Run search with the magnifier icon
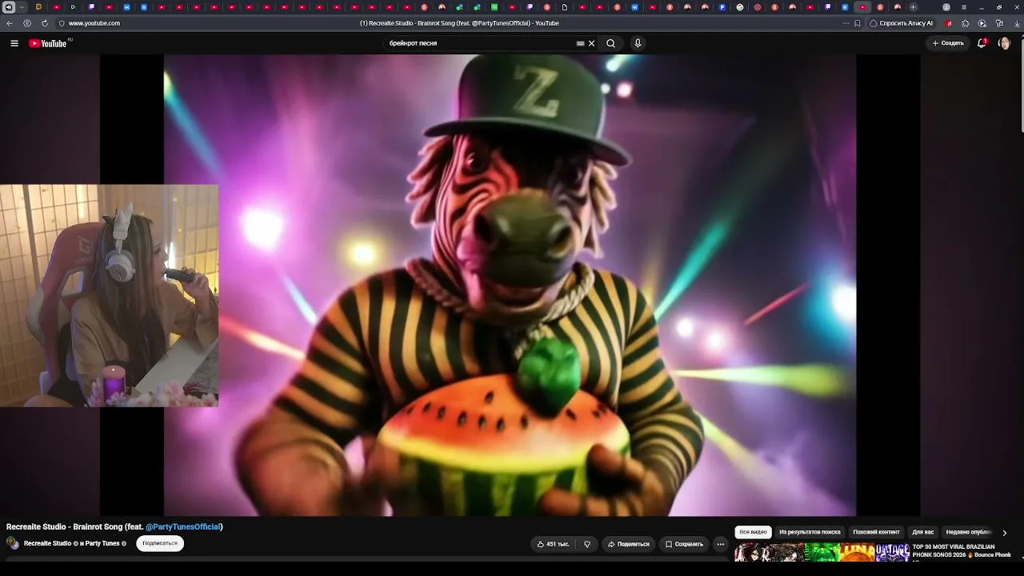This screenshot has width=1024, height=576. point(611,43)
